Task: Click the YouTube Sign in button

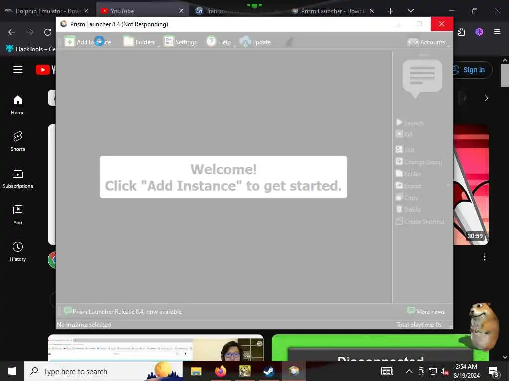Action: pos(472,70)
